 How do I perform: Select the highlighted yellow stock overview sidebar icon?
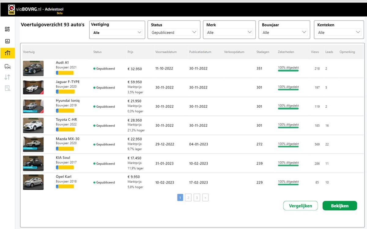tap(7, 53)
